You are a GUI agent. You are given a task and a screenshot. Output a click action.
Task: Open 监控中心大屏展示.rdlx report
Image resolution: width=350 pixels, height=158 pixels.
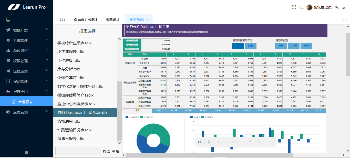[85, 104]
